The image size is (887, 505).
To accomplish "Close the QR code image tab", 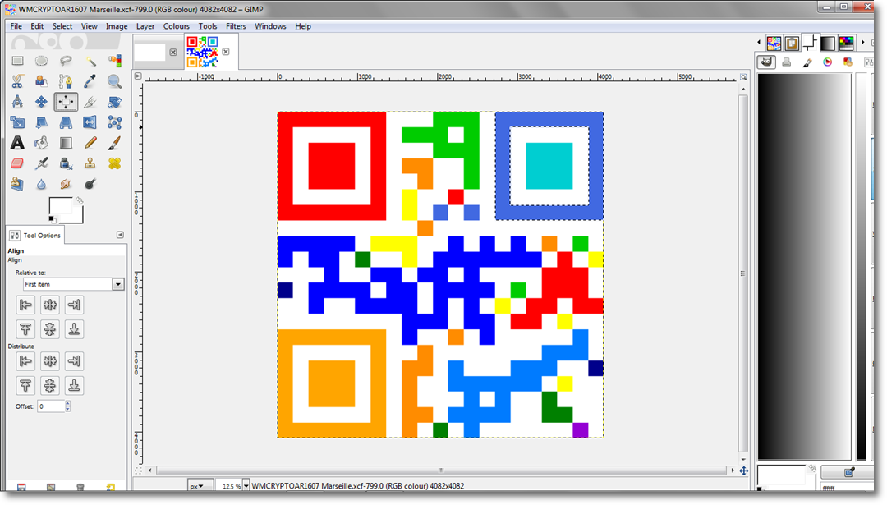I will (226, 52).
